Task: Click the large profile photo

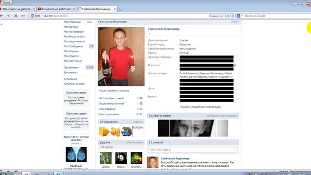Action: (x=121, y=56)
